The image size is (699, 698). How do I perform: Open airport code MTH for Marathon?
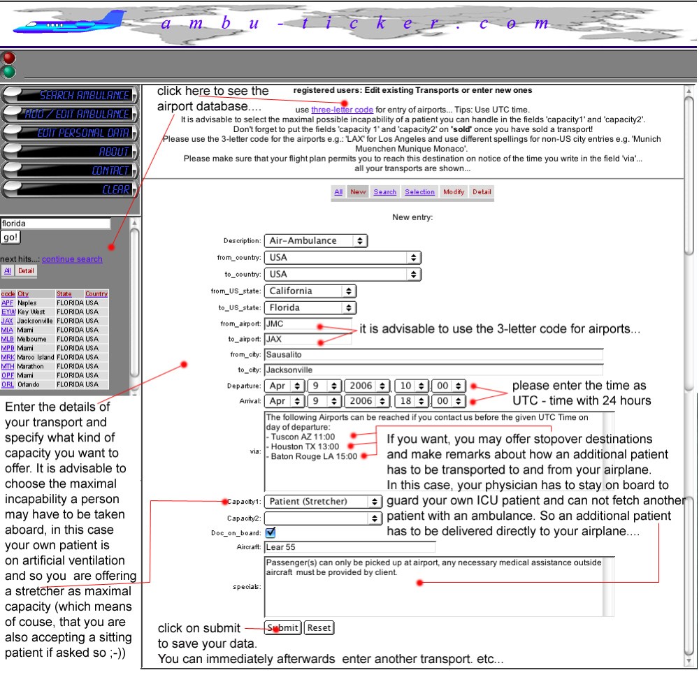pyautogui.click(x=8, y=366)
